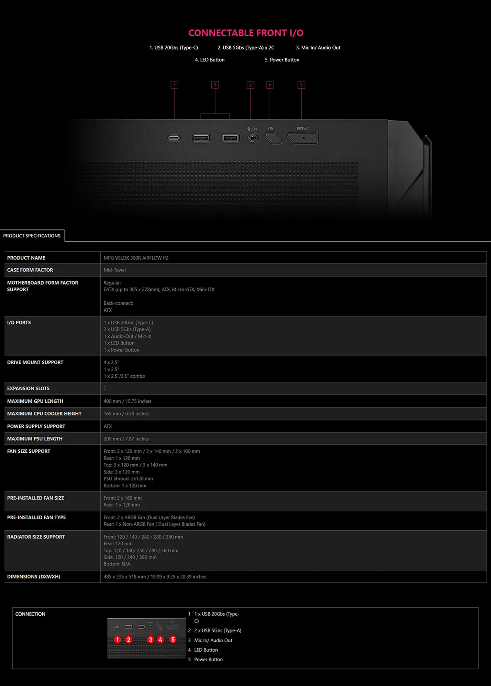Select the 'Mid-Tower' value

coord(115,270)
